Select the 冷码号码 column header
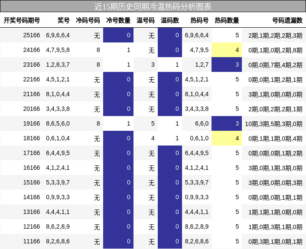Image resolution: width=306 pixels, height=249 pixels. (x=88, y=20)
